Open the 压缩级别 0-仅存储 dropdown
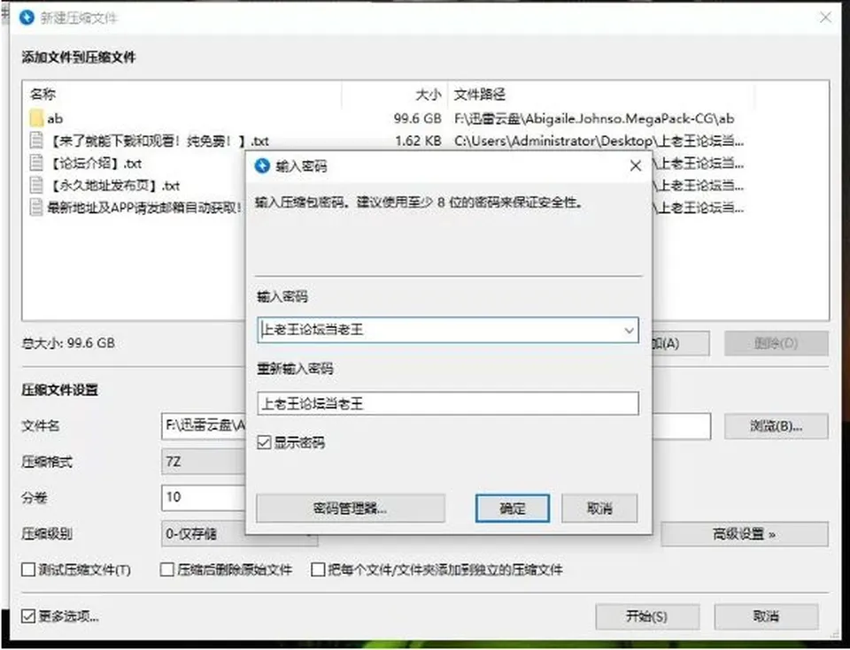Image resolution: width=850 pixels, height=650 pixels. 240,533
